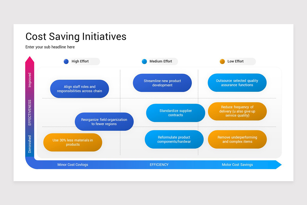307x205 pixels.
Task: Expand the Standardize supplier contracts bubble
Action: click(x=176, y=113)
